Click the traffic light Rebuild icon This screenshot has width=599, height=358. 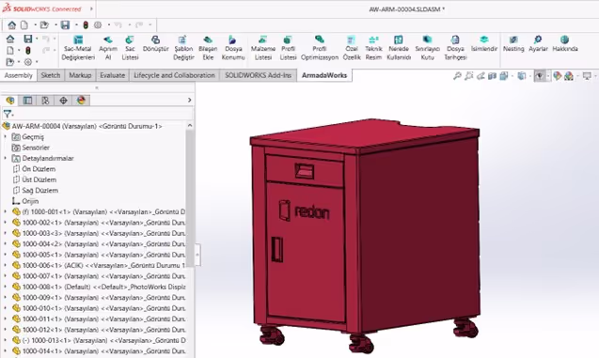tap(86, 25)
